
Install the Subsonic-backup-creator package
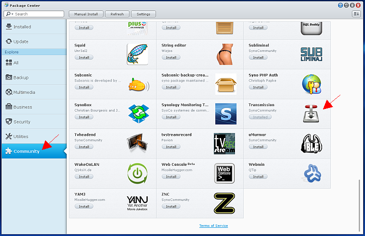pos(171,87)
